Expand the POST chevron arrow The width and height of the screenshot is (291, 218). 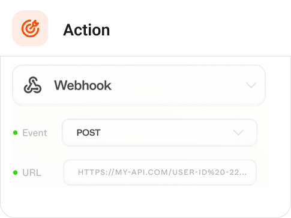point(238,133)
